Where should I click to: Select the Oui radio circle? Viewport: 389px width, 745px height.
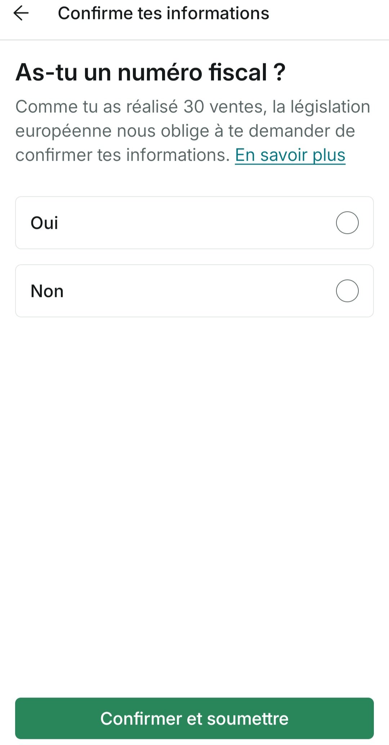pyautogui.click(x=347, y=223)
